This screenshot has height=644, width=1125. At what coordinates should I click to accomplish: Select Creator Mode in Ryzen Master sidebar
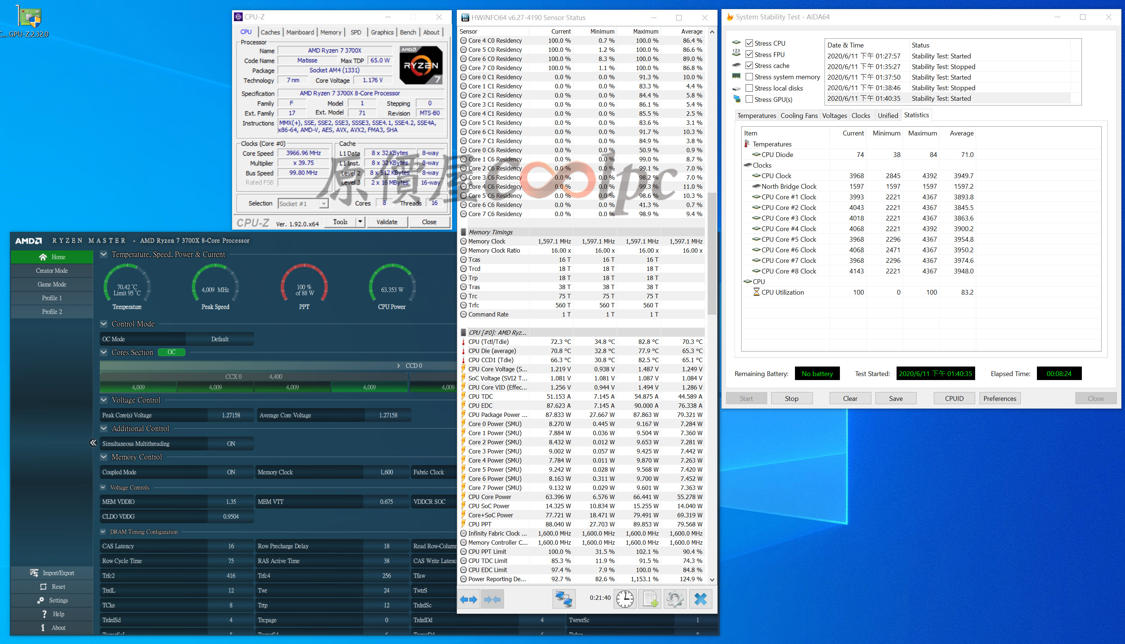[52, 271]
